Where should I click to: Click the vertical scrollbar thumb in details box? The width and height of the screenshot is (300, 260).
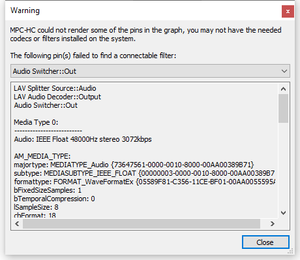click(283, 108)
